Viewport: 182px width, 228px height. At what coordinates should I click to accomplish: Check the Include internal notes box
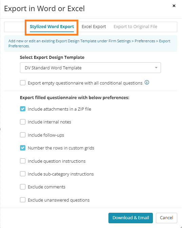click(23, 122)
